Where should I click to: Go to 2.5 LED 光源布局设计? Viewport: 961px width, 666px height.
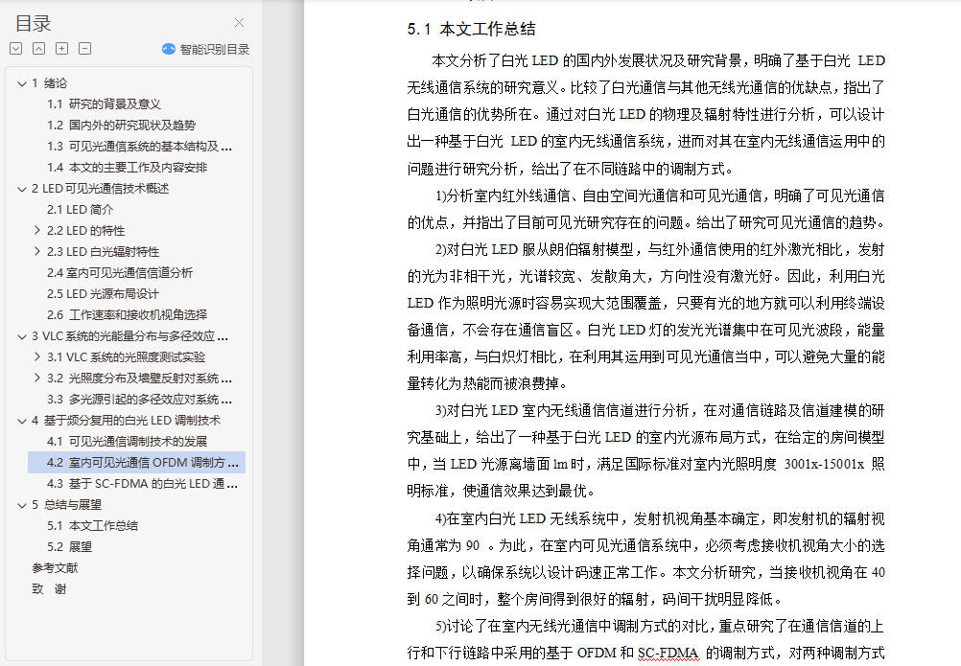[103, 294]
